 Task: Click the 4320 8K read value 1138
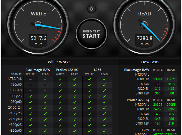pyautogui.click(x=171, y=89)
